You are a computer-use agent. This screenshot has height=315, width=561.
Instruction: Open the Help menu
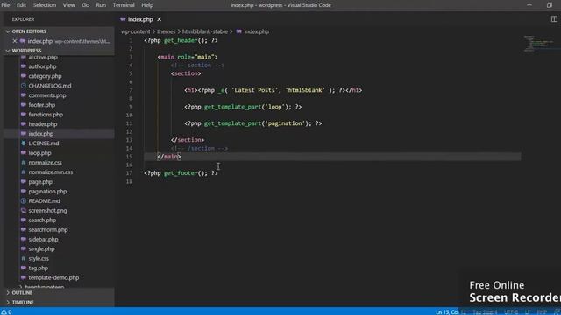click(x=147, y=5)
